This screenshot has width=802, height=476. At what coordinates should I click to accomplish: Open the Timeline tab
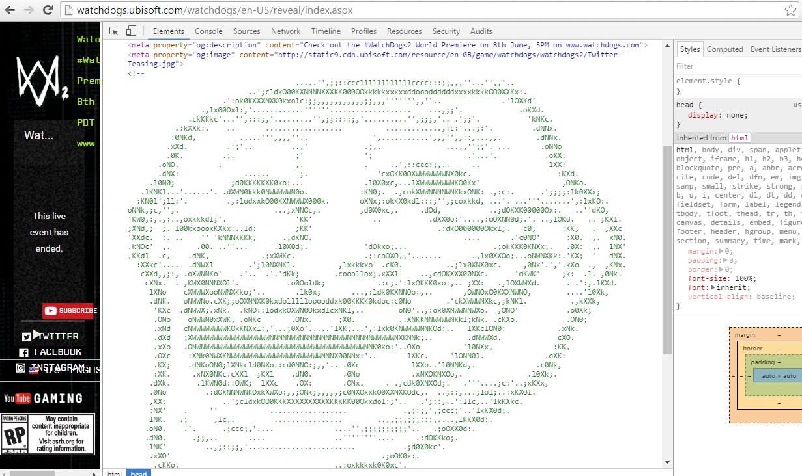pyautogui.click(x=326, y=31)
